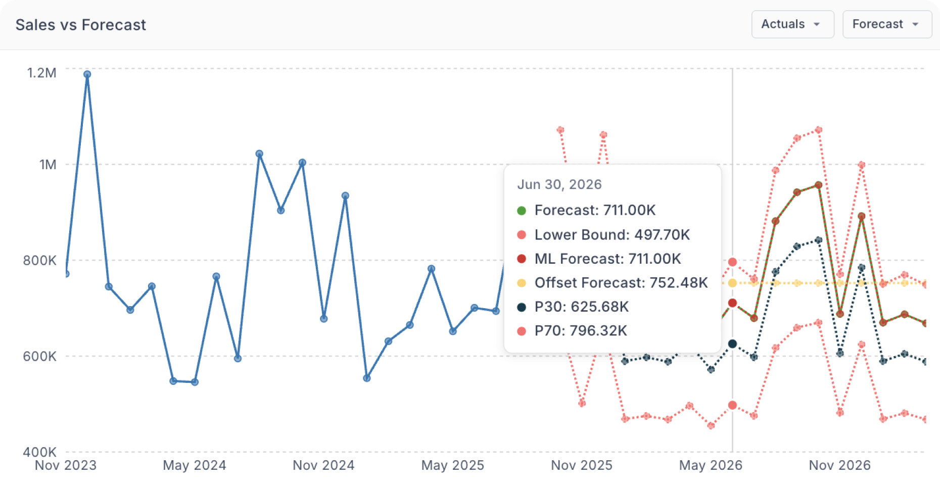Screen dimensions: 940x488
Task: Click the Lower Bound: 497.70K tooltip entry
Action: 613,234
